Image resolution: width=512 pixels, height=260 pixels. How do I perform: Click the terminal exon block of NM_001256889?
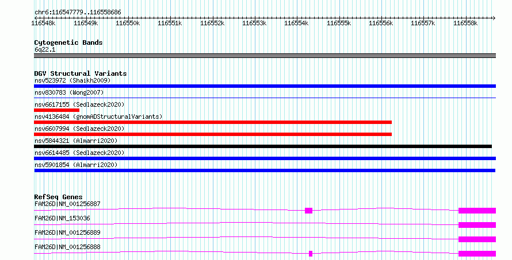[x=477, y=239]
